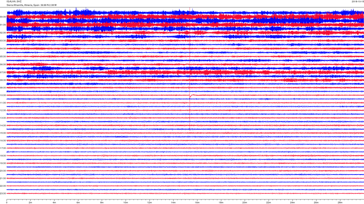Click the 4m tick label on the axis
The width and height of the screenshot is (364, 204).
click(x=54, y=202)
